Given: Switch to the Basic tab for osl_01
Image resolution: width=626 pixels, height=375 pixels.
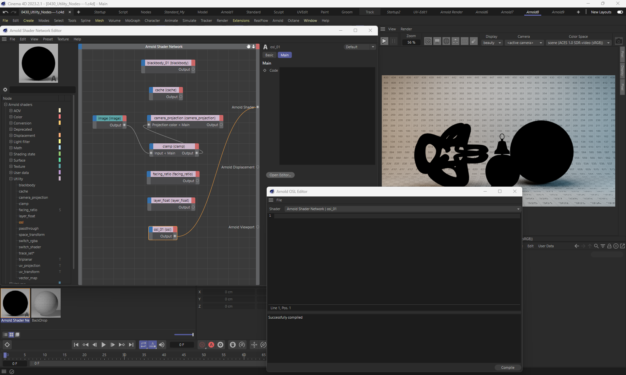Looking at the screenshot, I should point(269,55).
